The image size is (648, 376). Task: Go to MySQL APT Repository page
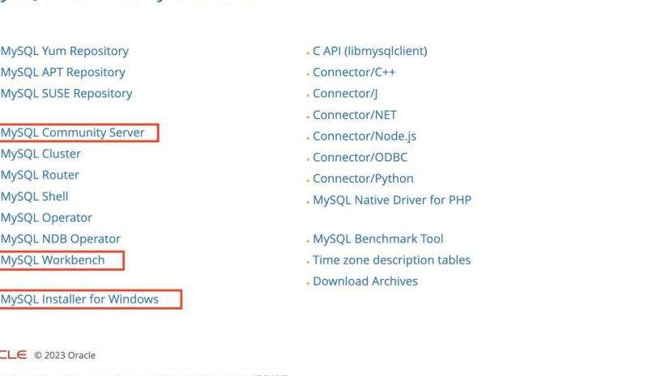coord(63,72)
